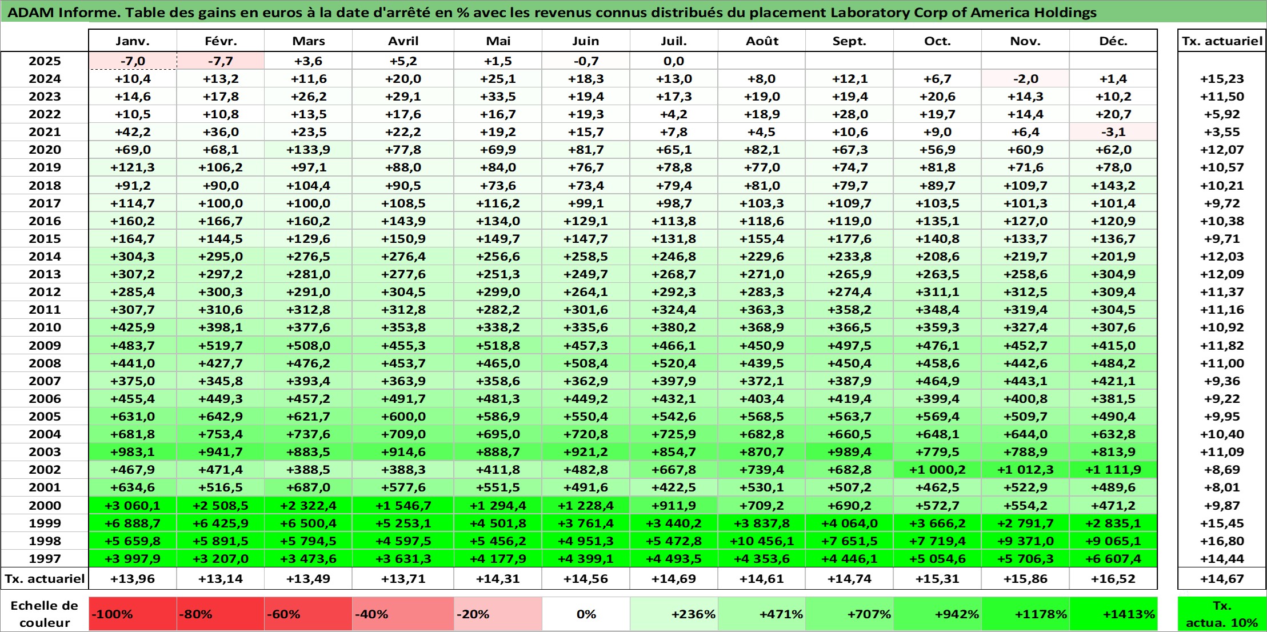The height and width of the screenshot is (632, 1267).
Task: Click the +983,1 cell in January 2003
Action: pyautogui.click(x=133, y=452)
